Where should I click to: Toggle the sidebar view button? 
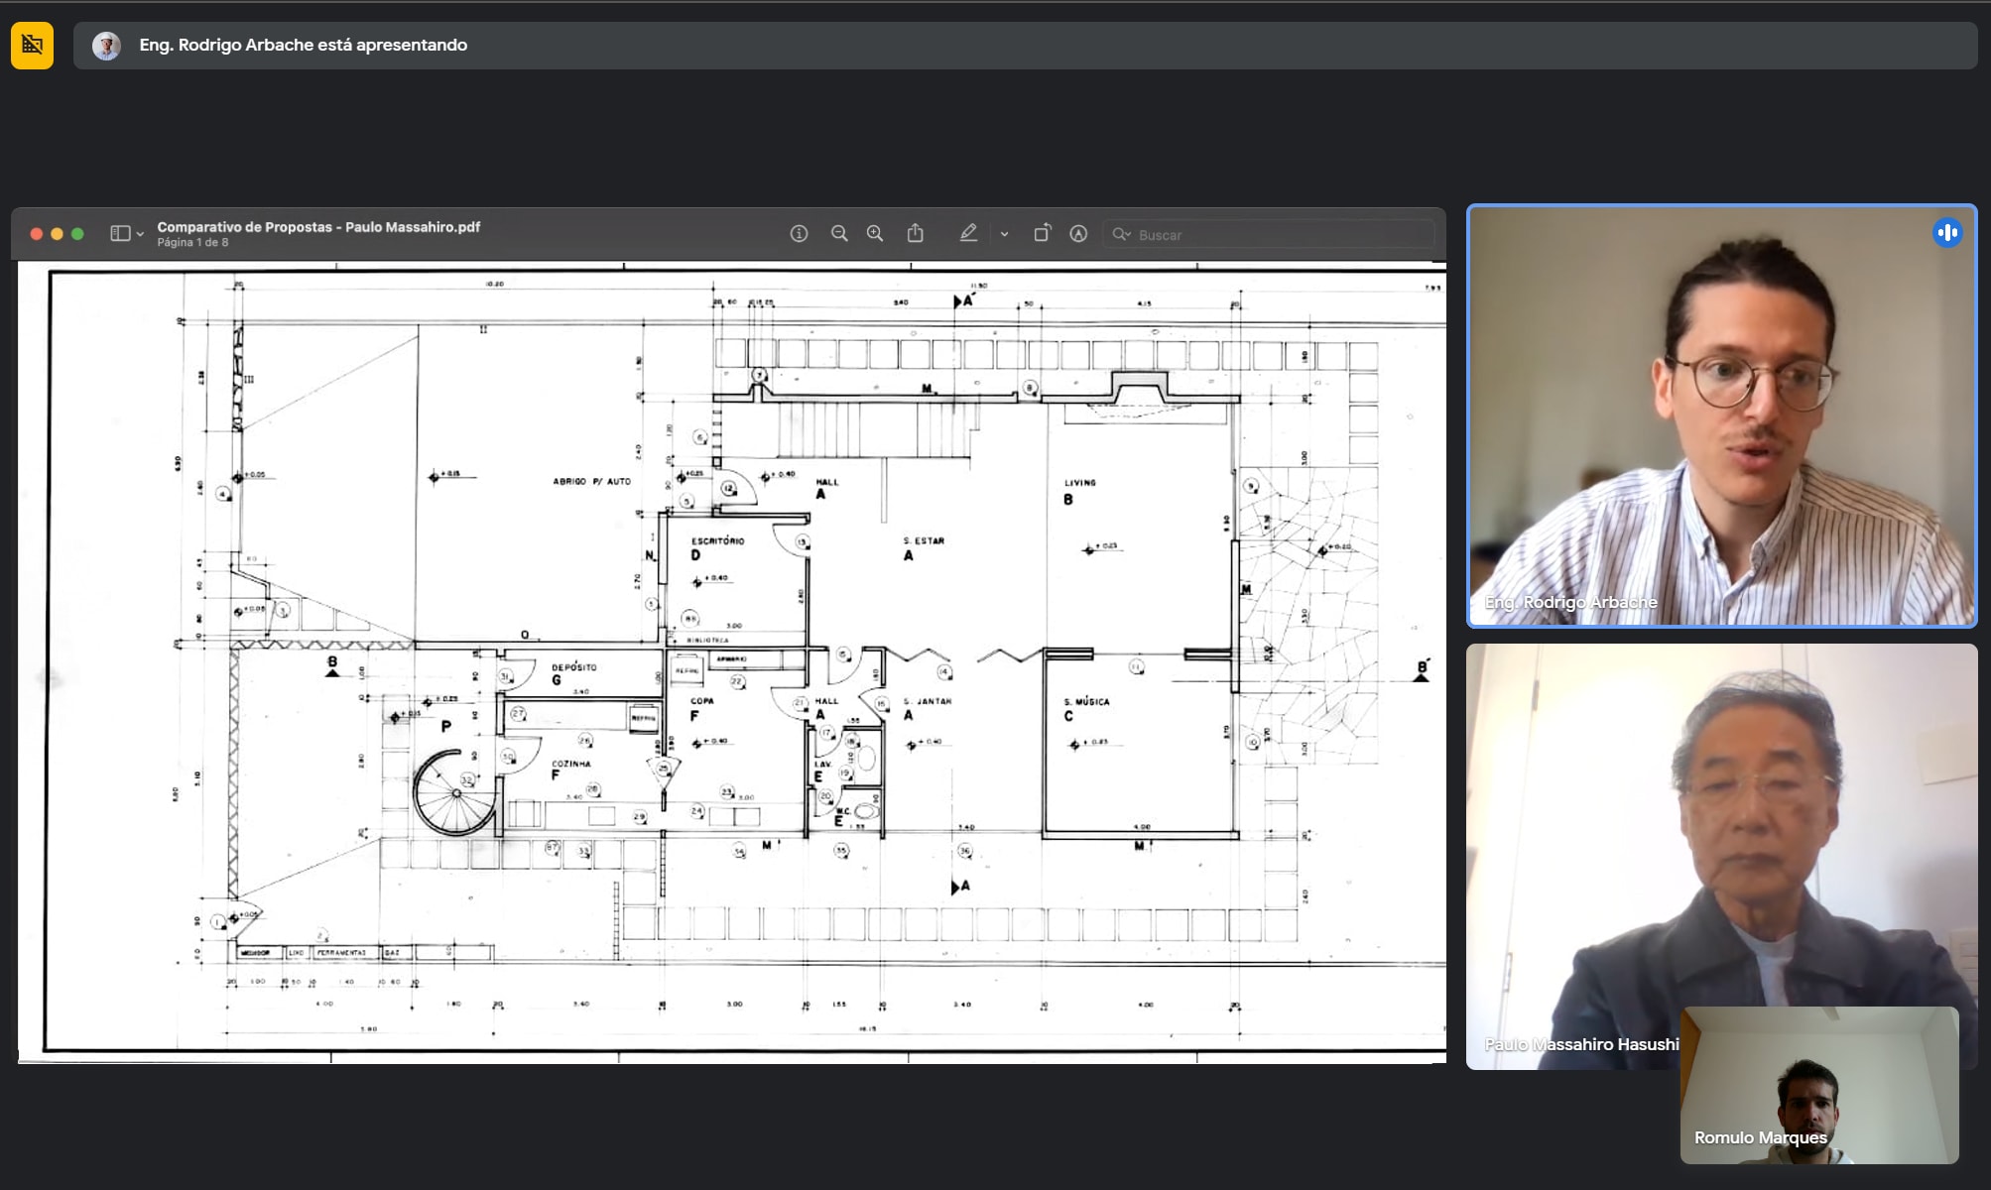(120, 234)
